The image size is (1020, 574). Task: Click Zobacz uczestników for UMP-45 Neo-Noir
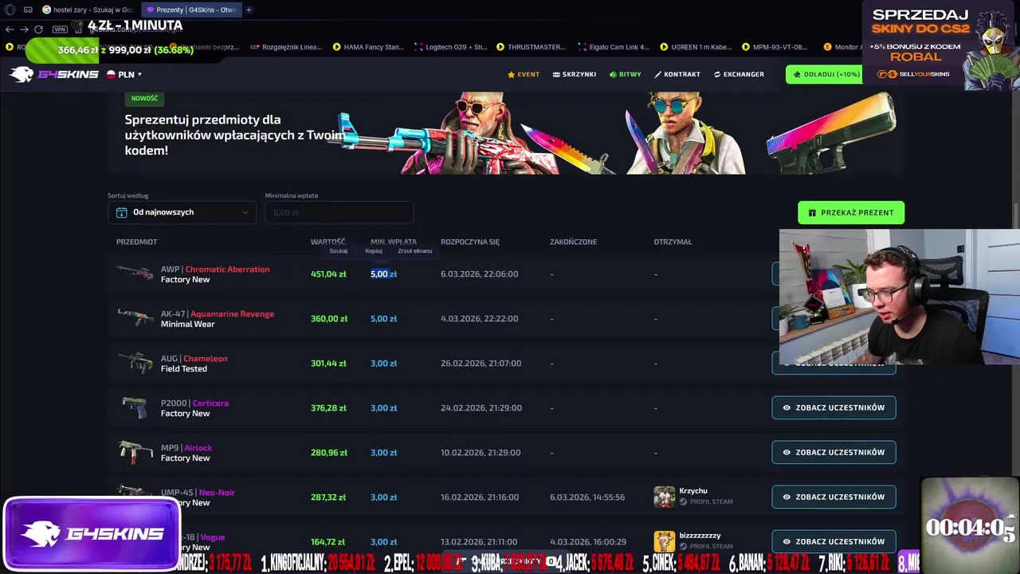pos(834,497)
